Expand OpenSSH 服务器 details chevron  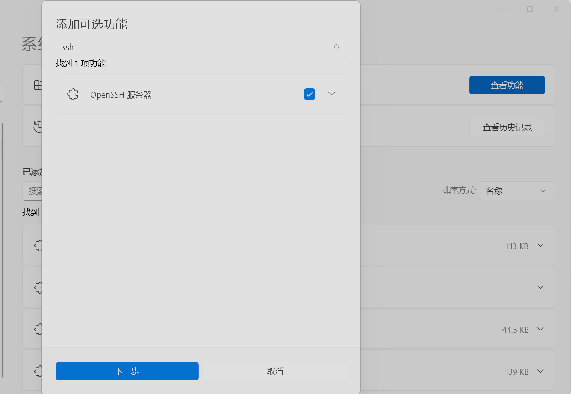coord(332,94)
